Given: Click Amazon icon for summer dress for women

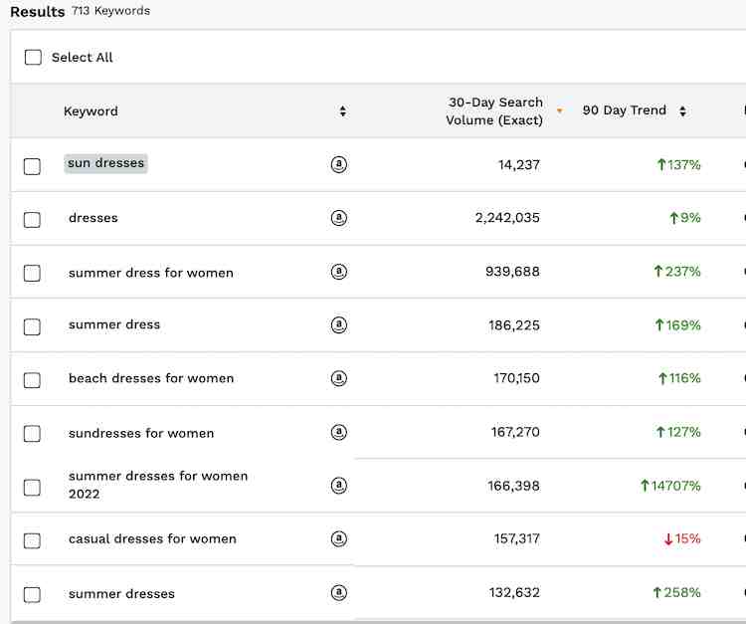Looking at the screenshot, I should click(339, 272).
